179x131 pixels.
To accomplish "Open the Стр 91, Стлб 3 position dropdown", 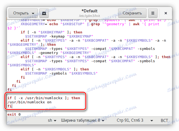I will [x=135, y=120].
